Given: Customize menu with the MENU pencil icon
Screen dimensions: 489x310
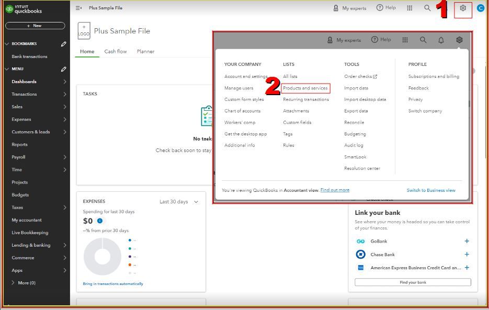Looking at the screenshot, I should pyautogui.click(x=63, y=69).
